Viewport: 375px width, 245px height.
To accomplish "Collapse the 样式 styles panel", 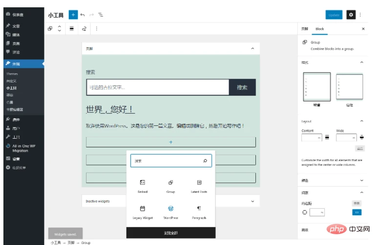I will pyautogui.click(x=362, y=62).
